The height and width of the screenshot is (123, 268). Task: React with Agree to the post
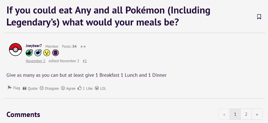click(68, 88)
